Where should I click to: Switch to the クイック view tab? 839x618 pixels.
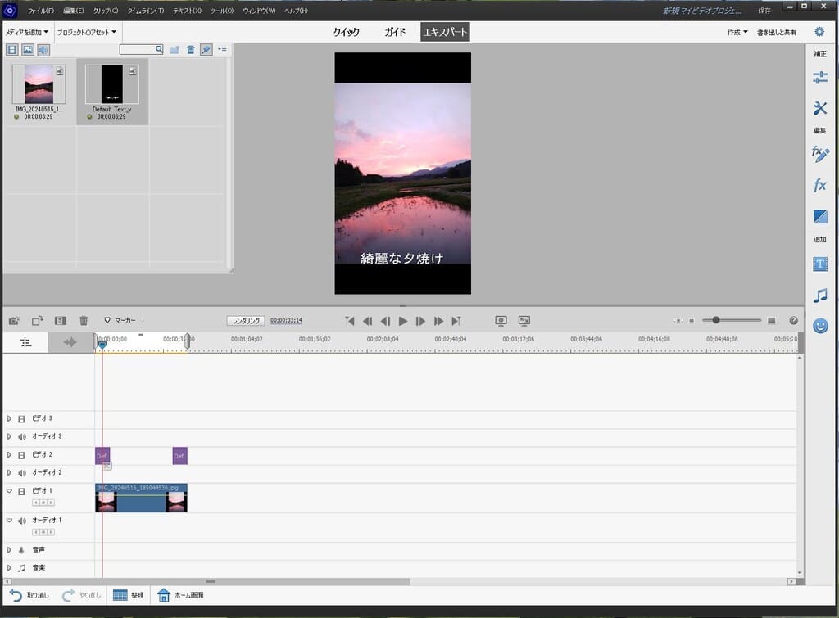pyautogui.click(x=346, y=32)
